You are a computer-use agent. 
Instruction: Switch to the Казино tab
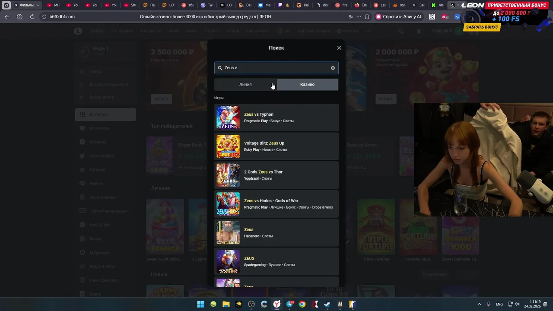tap(307, 84)
